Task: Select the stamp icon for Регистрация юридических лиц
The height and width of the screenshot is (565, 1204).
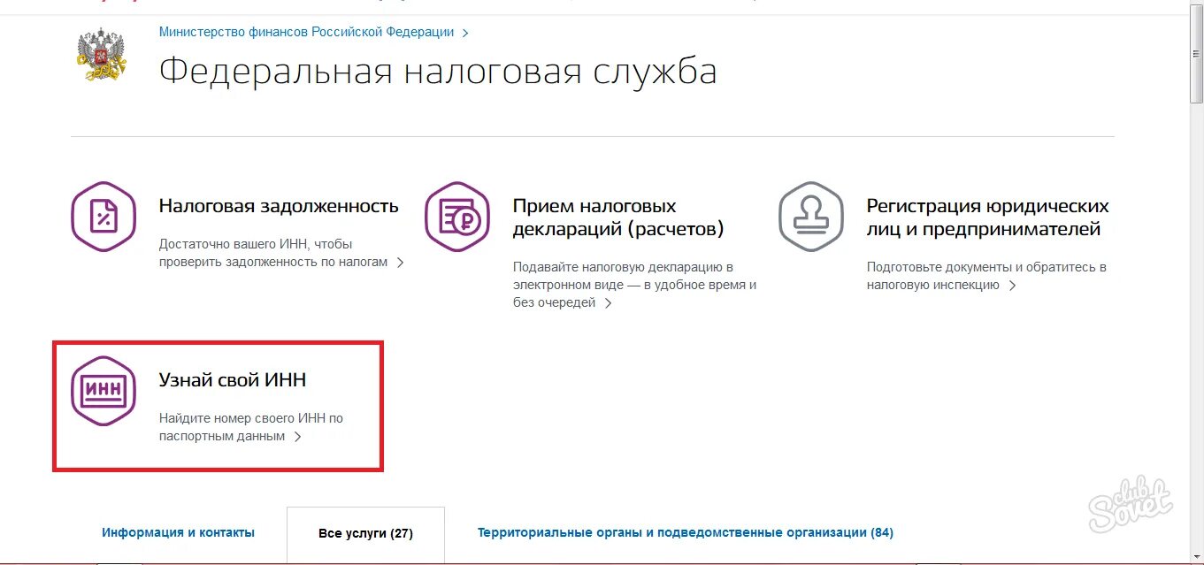Action: tap(811, 217)
